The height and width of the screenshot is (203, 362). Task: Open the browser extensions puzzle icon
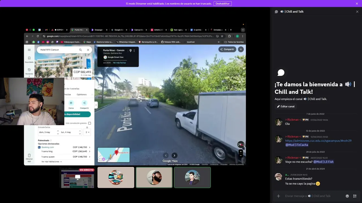point(229,36)
